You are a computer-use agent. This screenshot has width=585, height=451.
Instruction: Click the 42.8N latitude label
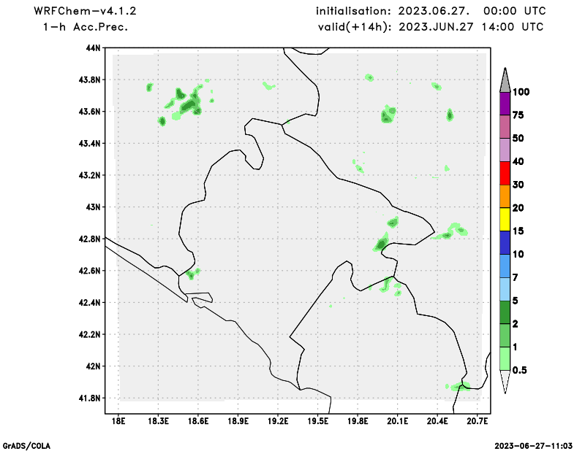[x=89, y=239]
